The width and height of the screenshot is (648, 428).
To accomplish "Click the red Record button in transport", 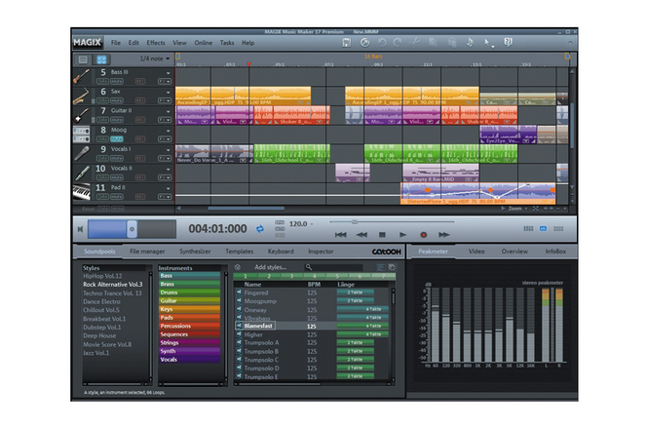I will pos(423,235).
